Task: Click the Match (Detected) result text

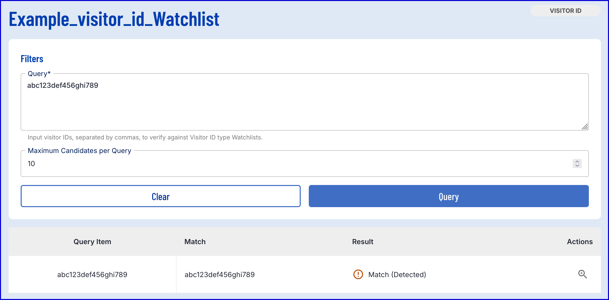Action: click(x=397, y=275)
